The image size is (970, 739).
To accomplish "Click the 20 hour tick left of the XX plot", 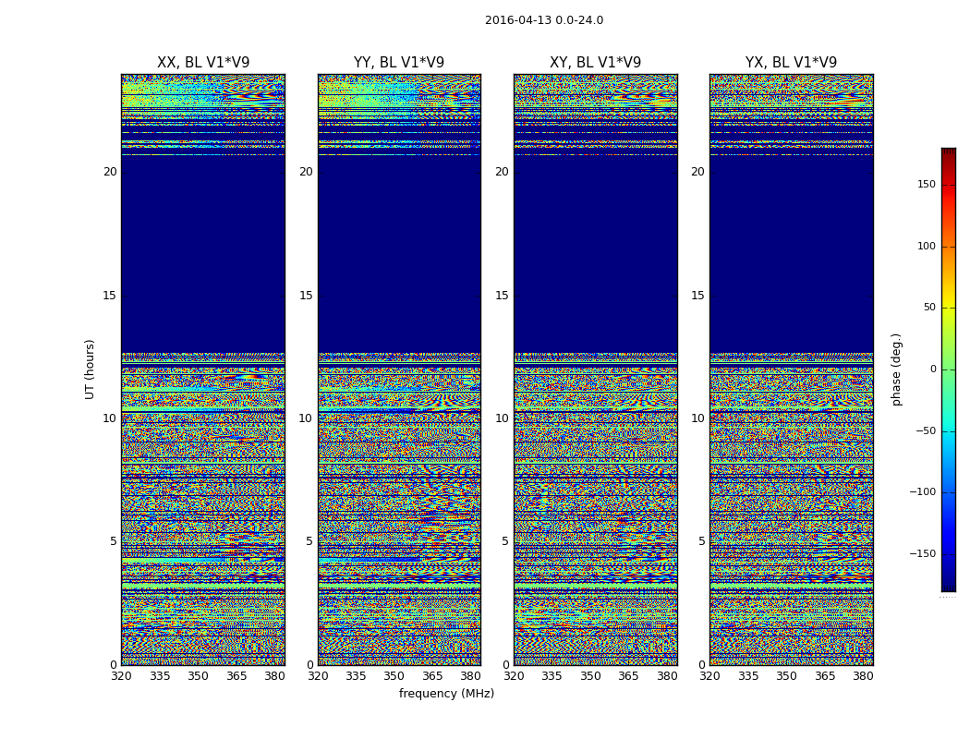I will [x=110, y=172].
